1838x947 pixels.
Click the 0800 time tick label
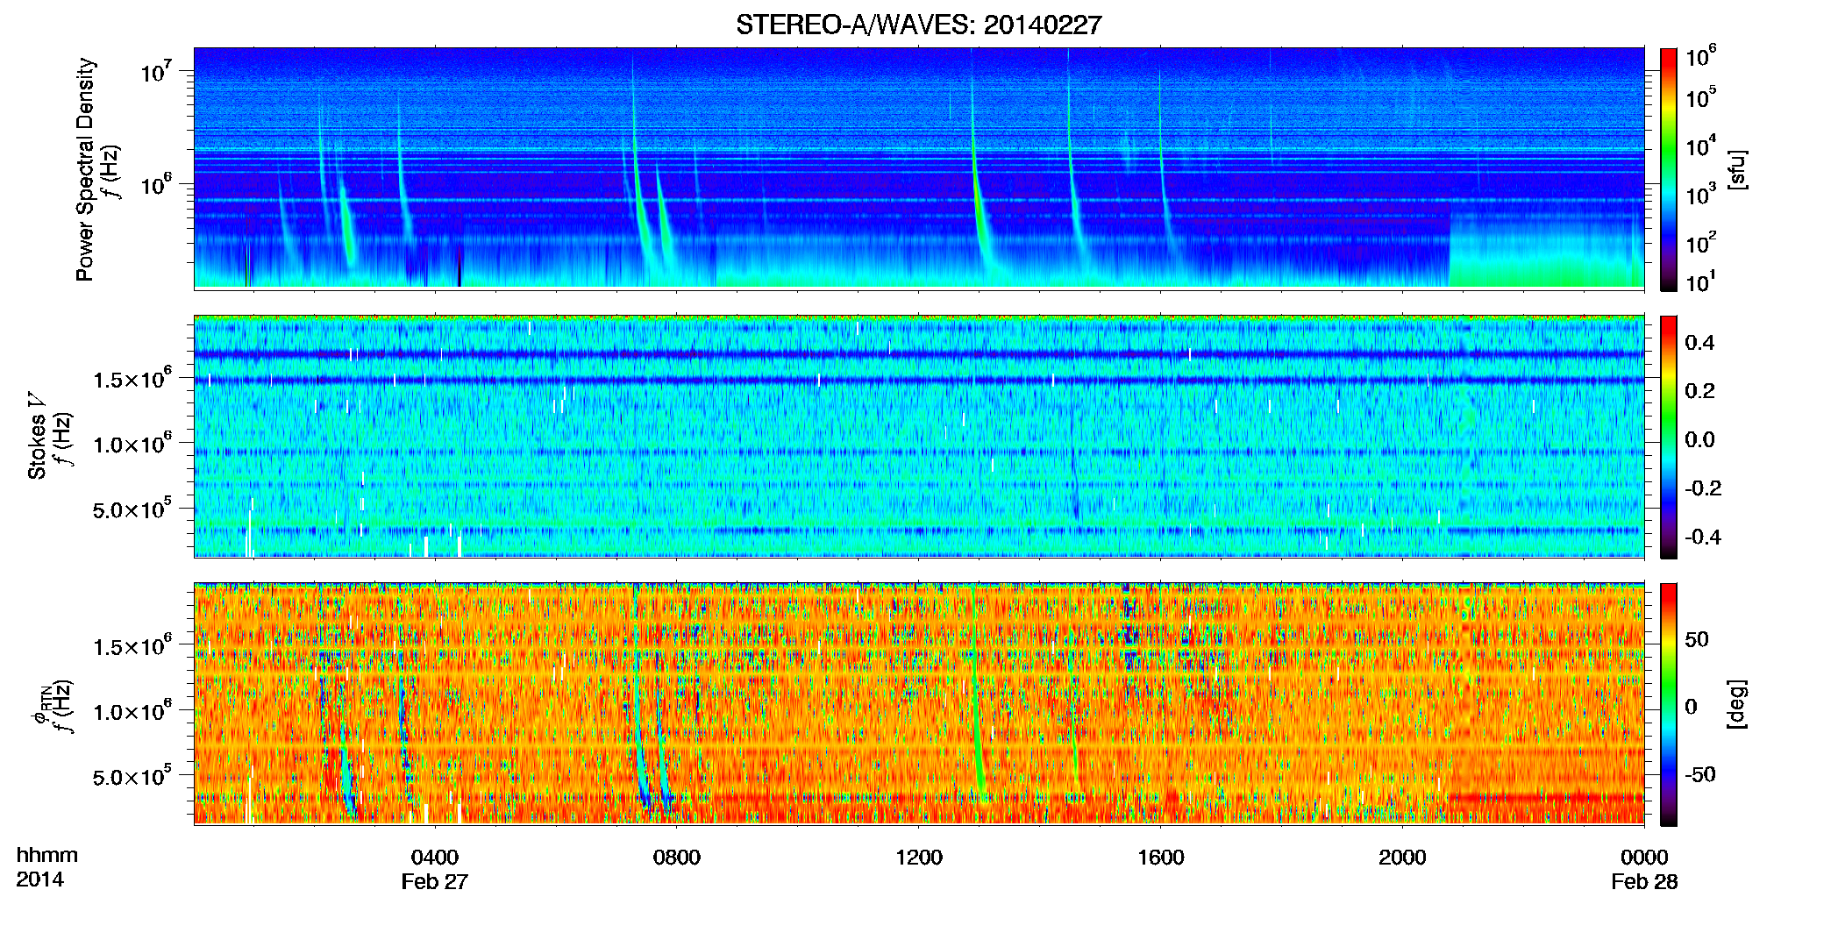coord(677,858)
